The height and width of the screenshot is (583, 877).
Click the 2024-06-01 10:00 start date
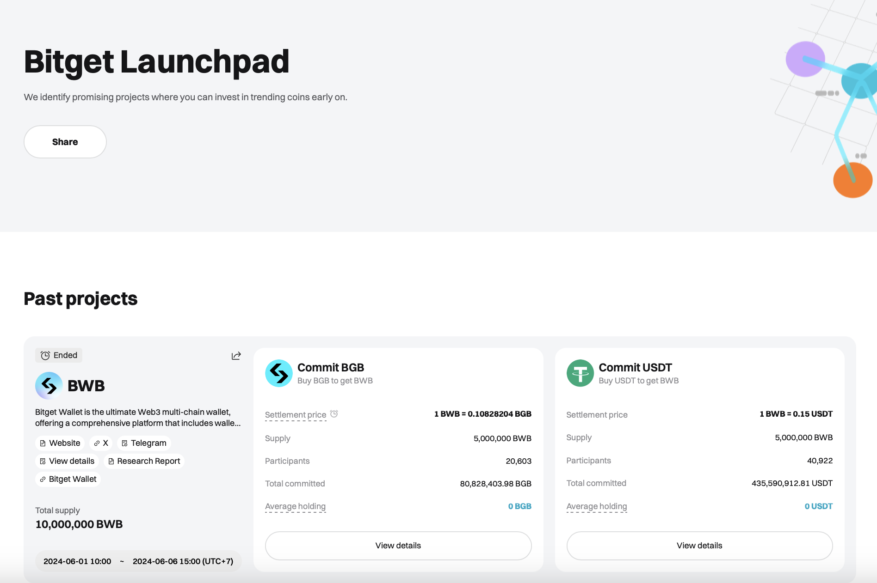77,561
